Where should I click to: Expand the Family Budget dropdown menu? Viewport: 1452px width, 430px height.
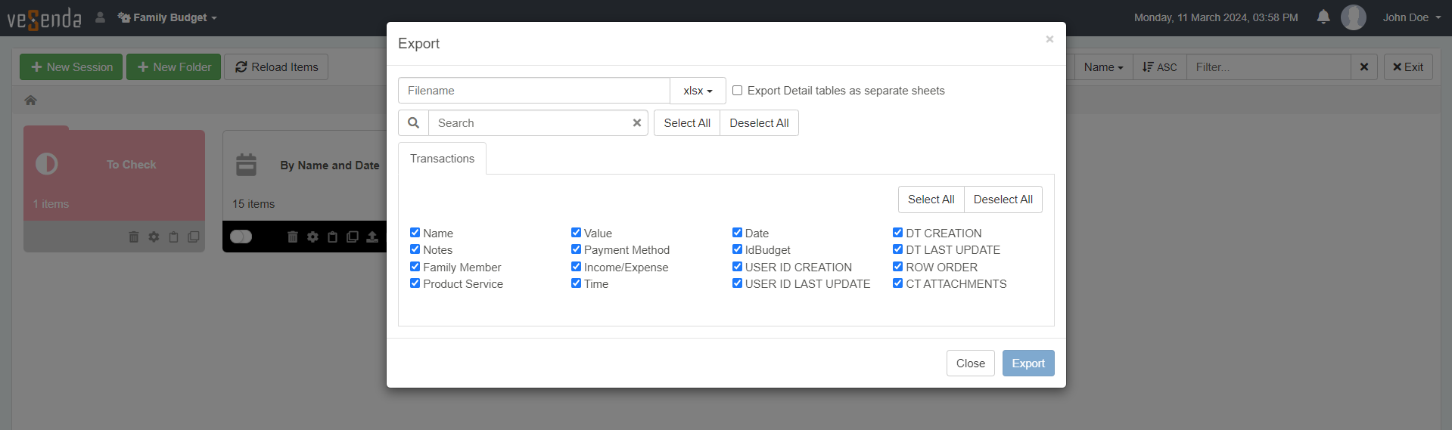(168, 17)
